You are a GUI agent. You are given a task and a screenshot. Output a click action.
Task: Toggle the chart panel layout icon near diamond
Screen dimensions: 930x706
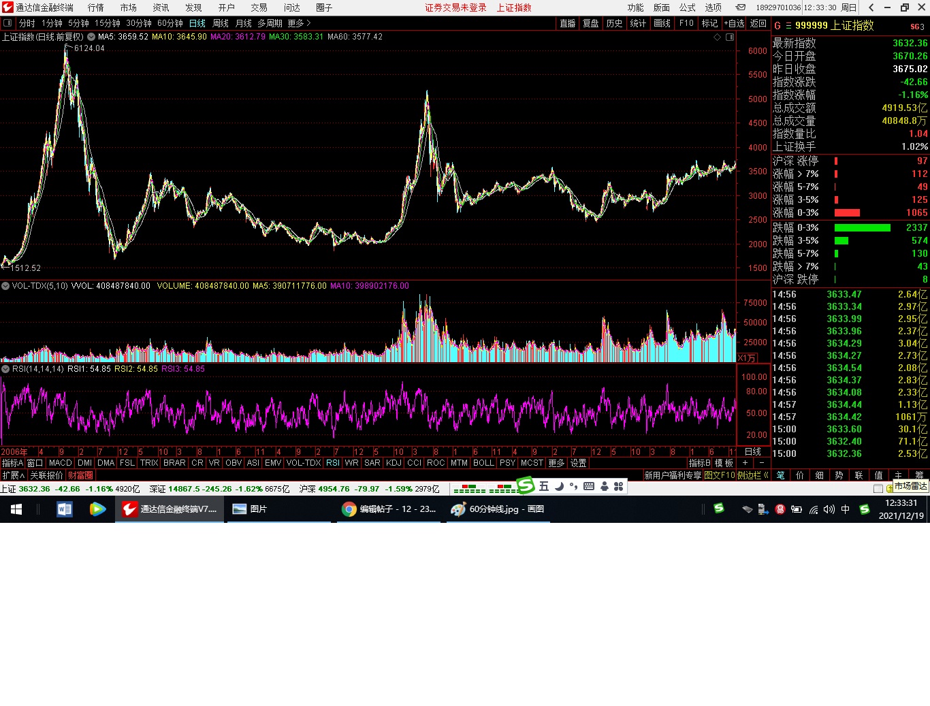coord(730,37)
